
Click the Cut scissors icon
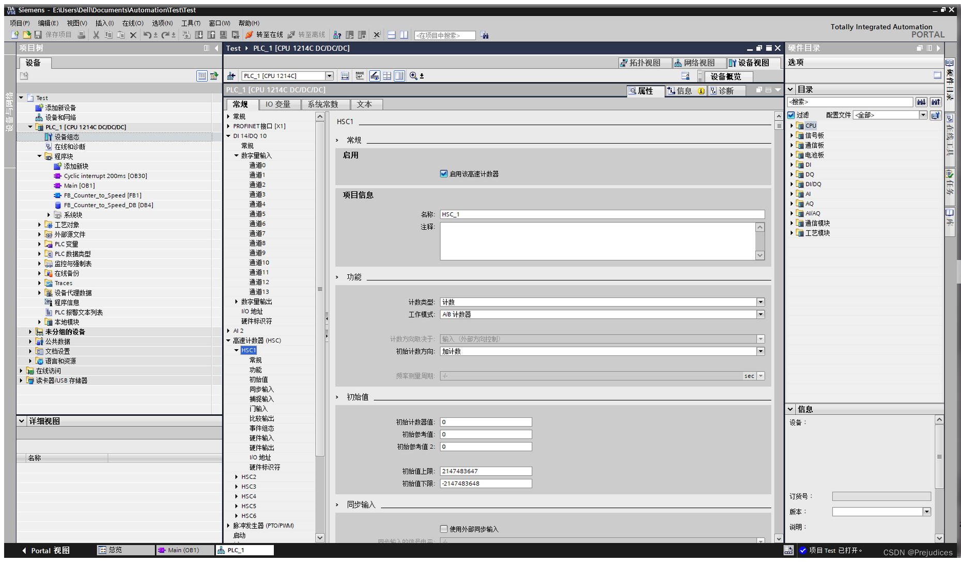coord(96,35)
